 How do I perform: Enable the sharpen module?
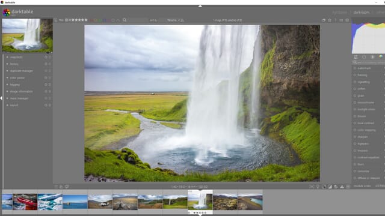tap(355, 137)
